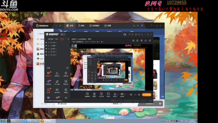The image size is (218, 123).
Task: Mute the 扬声器 speaker
Action: tap(122, 95)
